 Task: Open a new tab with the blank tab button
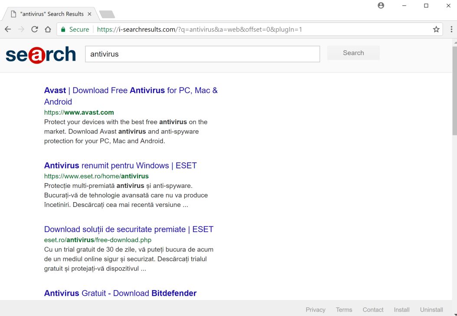pyautogui.click(x=107, y=14)
